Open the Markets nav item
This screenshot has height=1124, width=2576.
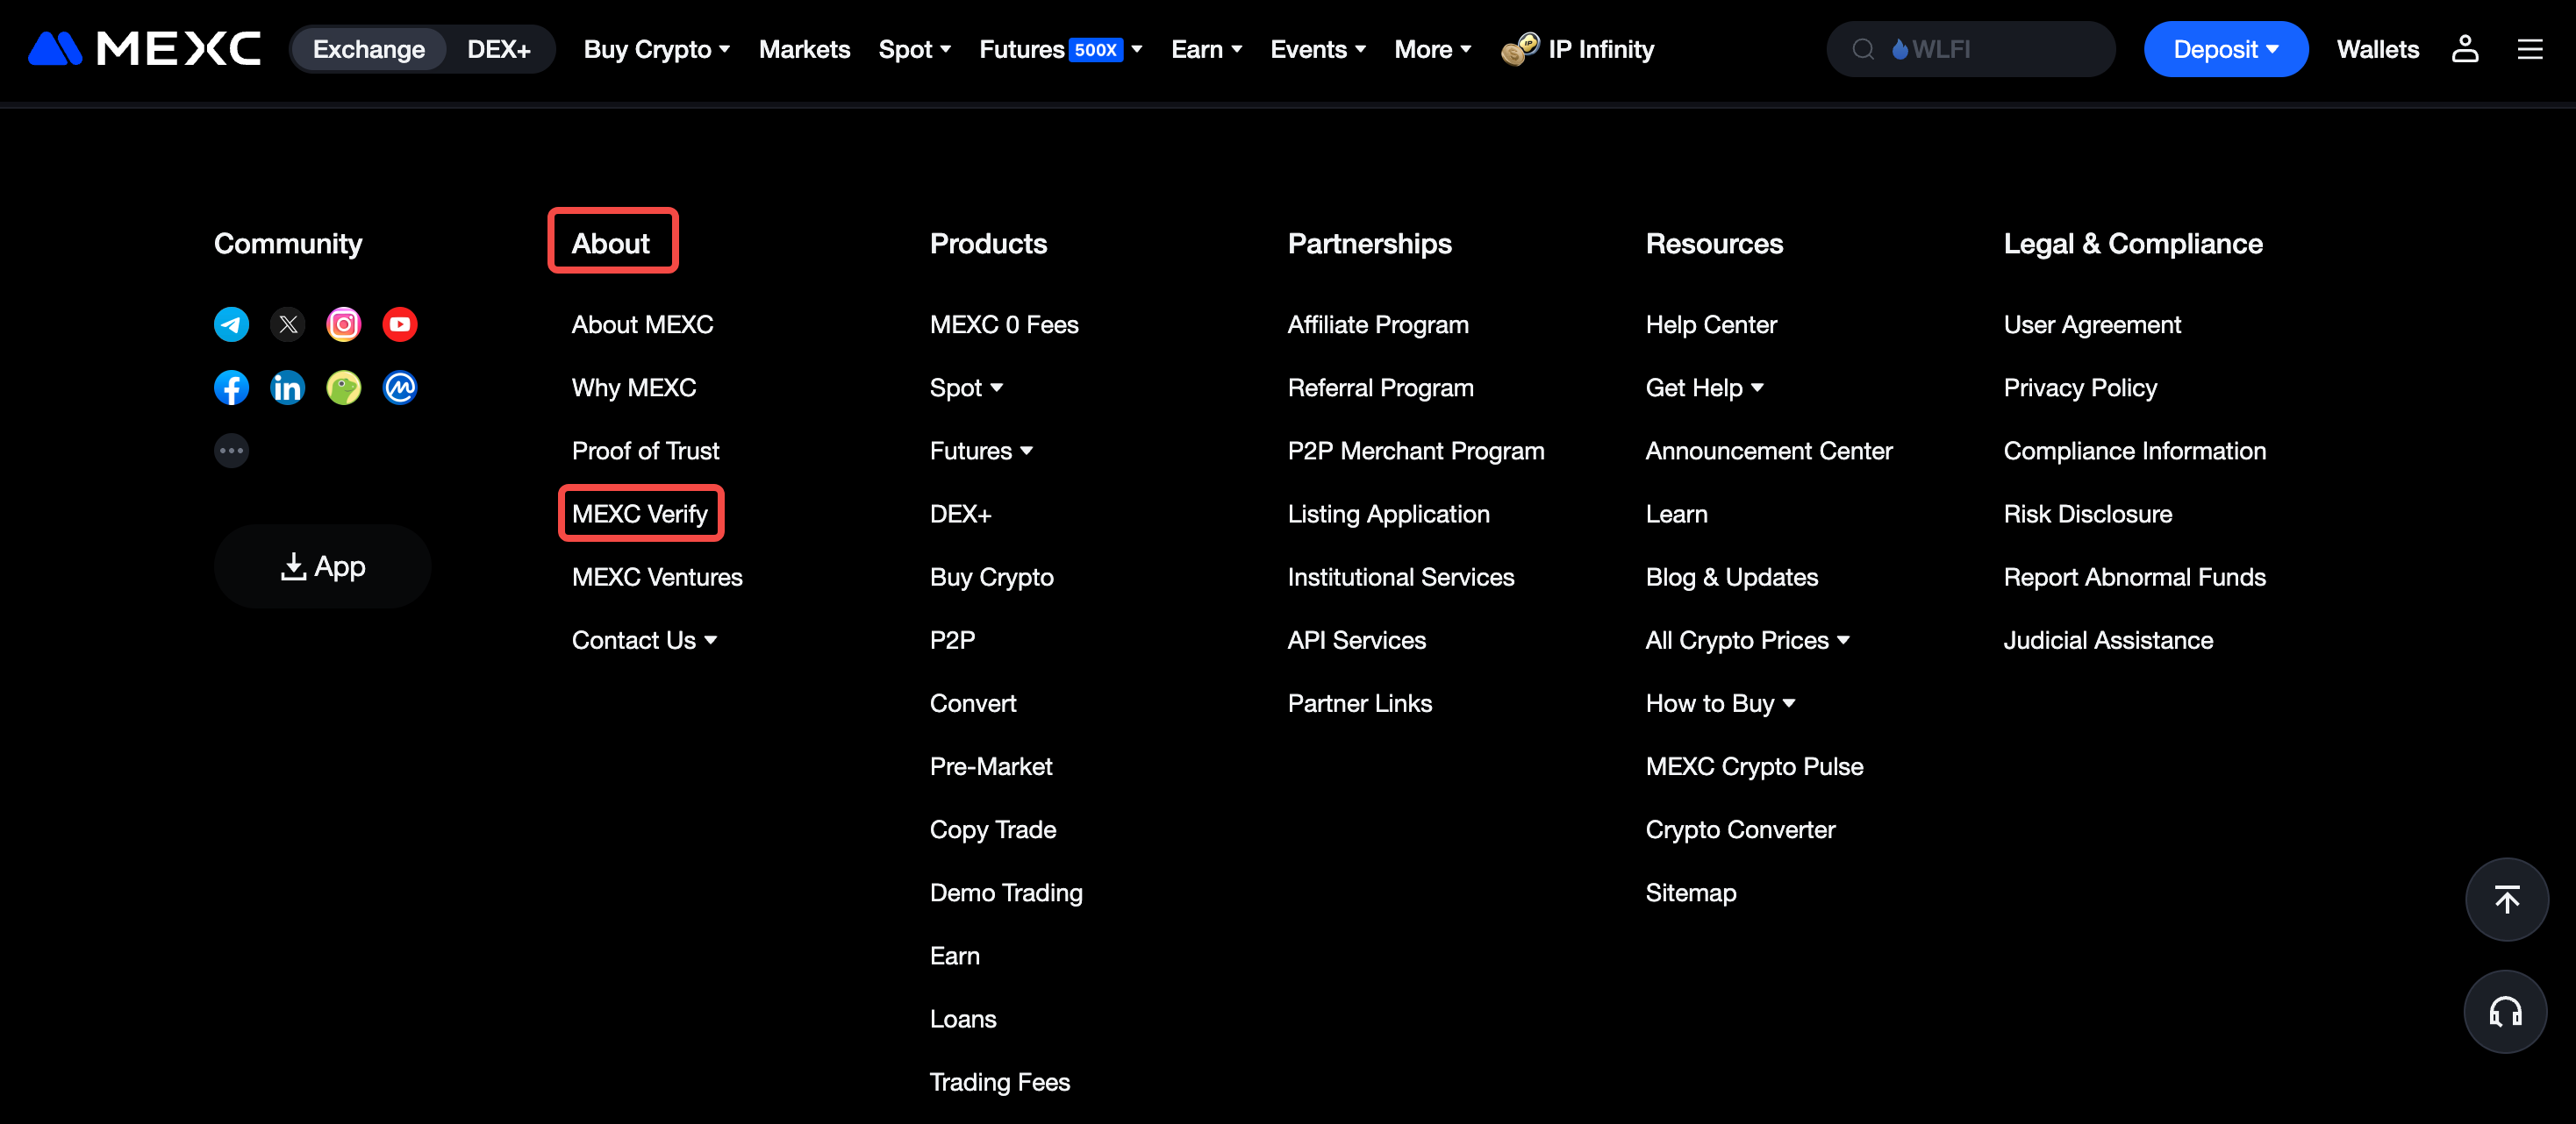click(804, 49)
